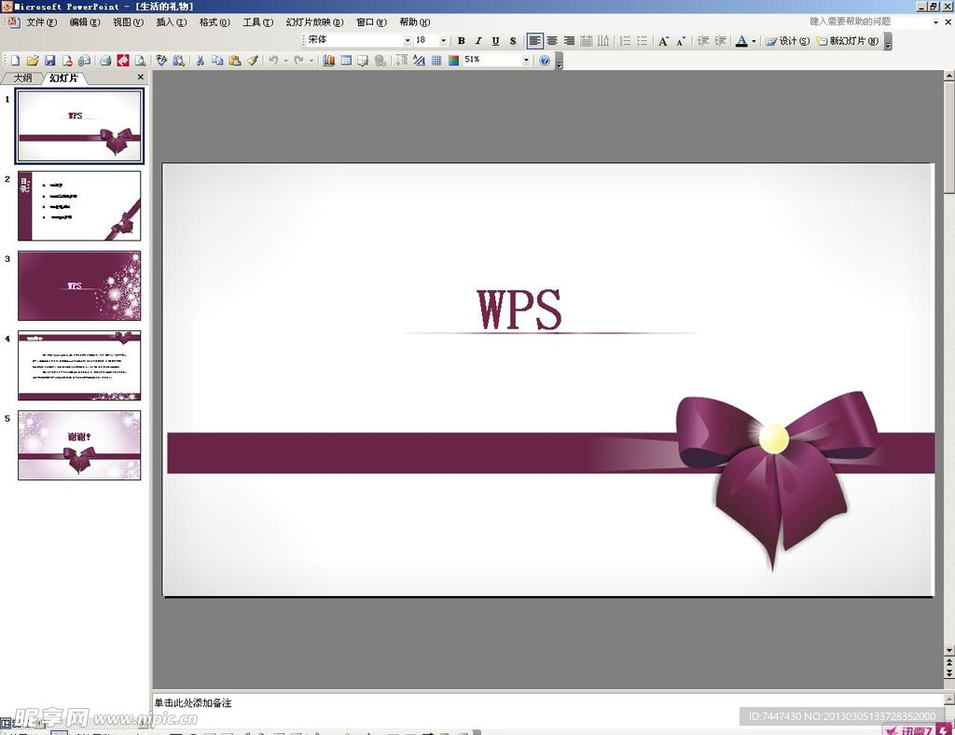Set left text alignment

pos(534,41)
